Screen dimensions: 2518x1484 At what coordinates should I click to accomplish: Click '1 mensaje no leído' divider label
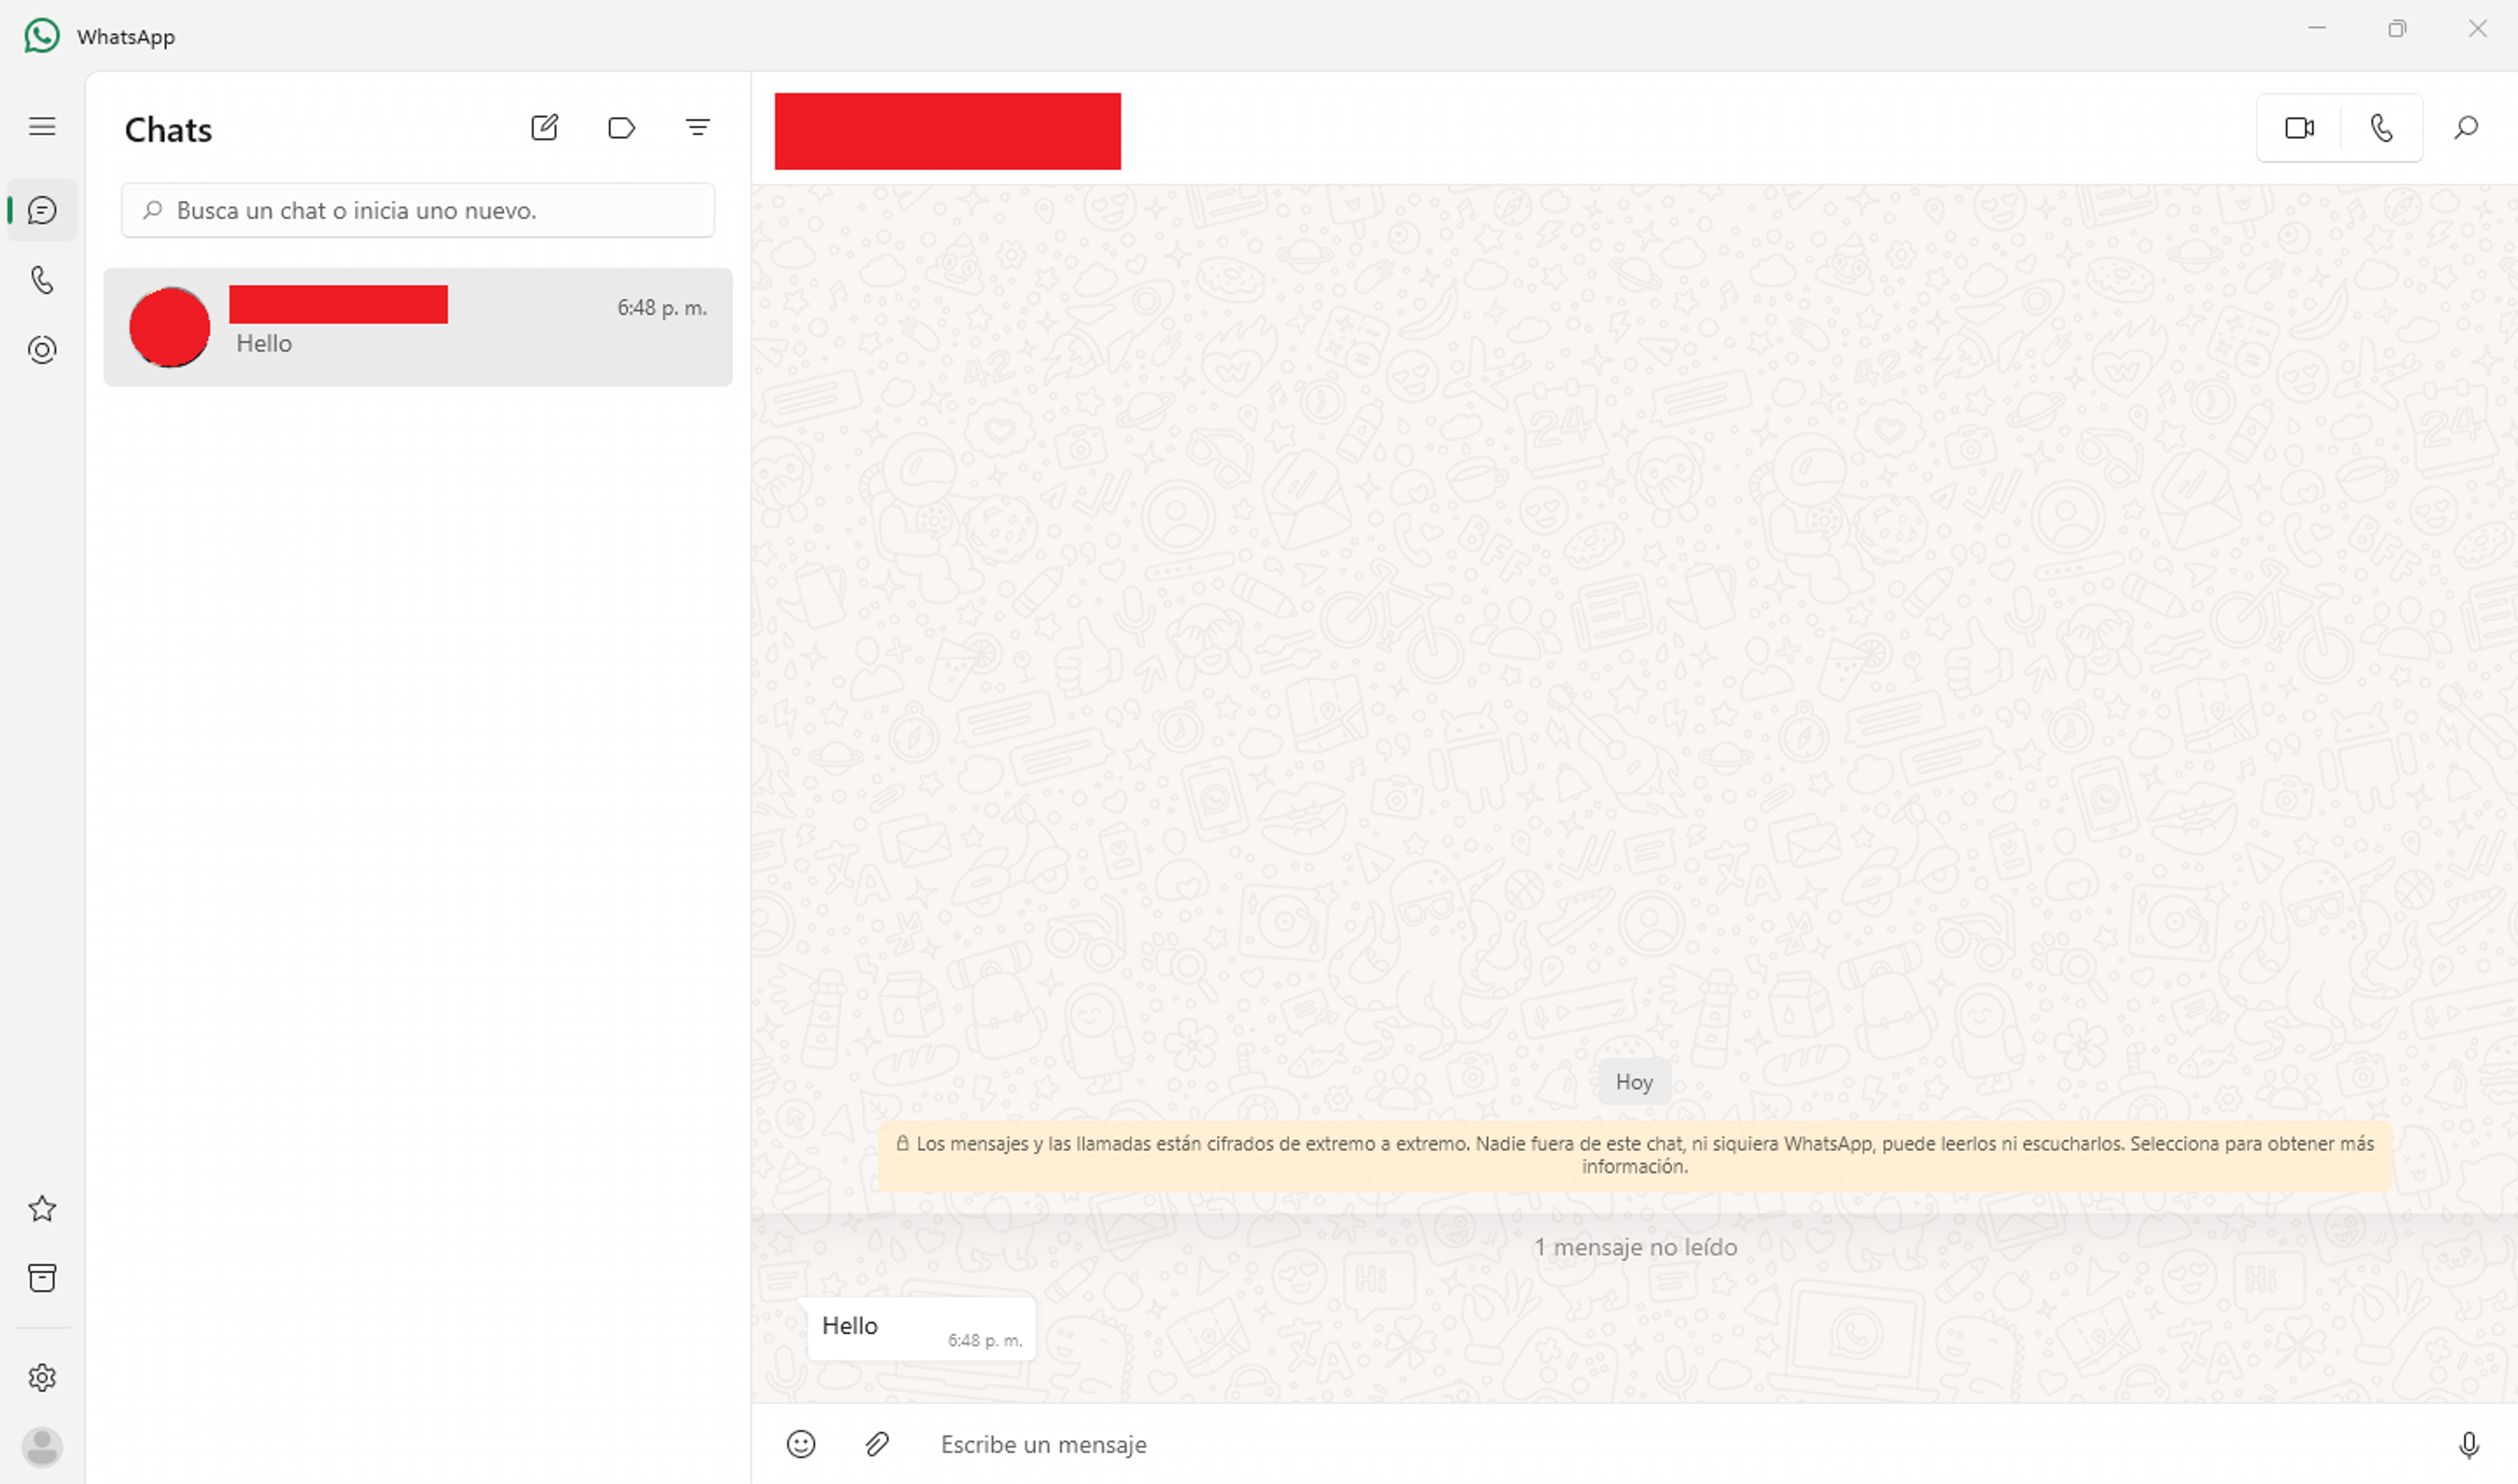(1635, 1247)
